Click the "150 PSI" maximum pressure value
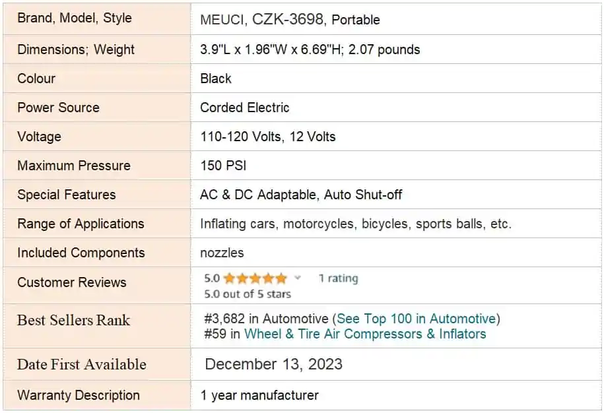Screen dimensions: 604x413 (x=223, y=166)
